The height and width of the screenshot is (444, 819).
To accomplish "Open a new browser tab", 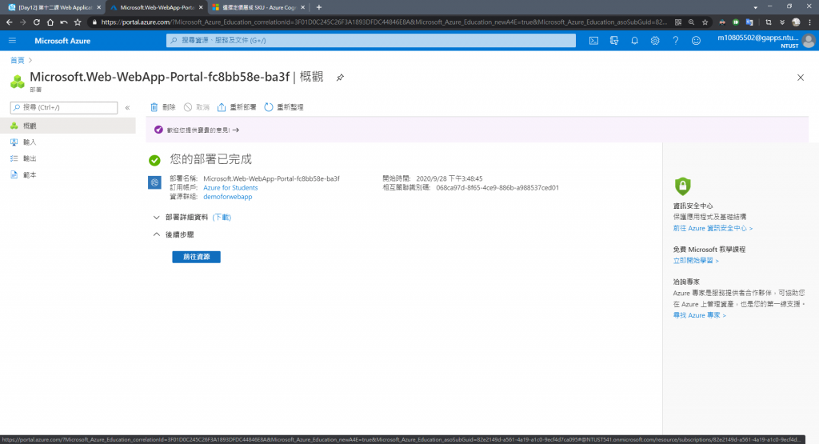I will click(318, 7).
